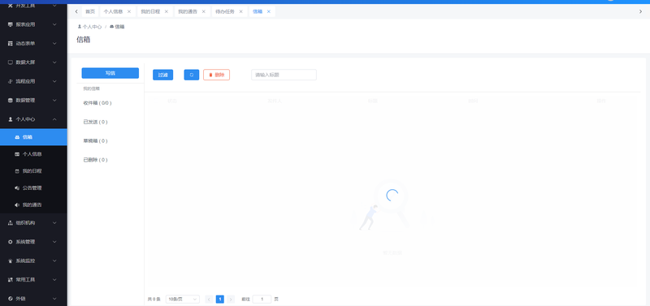Switch to the 首页 tab
The width and height of the screenshot is (650, 306).
point(90,11)
